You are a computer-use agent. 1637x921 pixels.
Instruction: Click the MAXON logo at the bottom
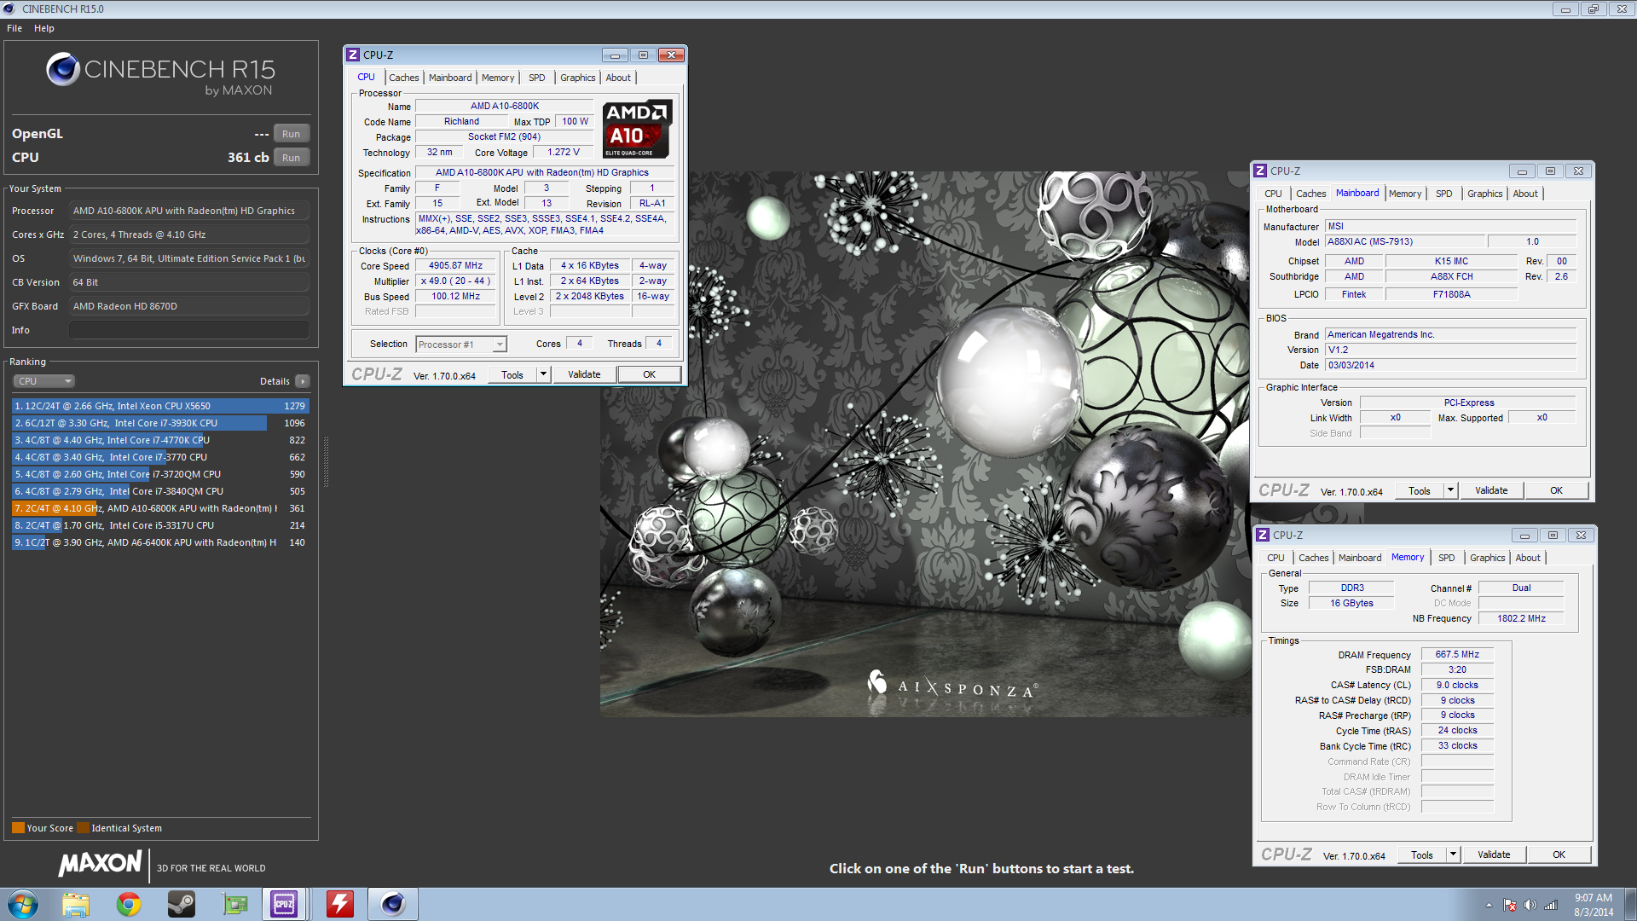coord(100,863)
